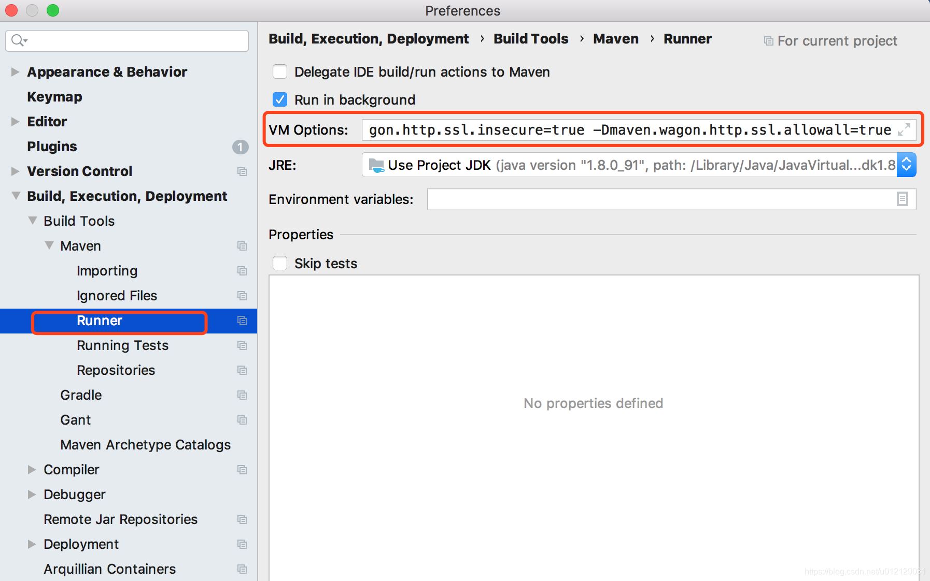Expand the Deployment node
This screenshot has height=581, width=930.
(x=32, y=544)
